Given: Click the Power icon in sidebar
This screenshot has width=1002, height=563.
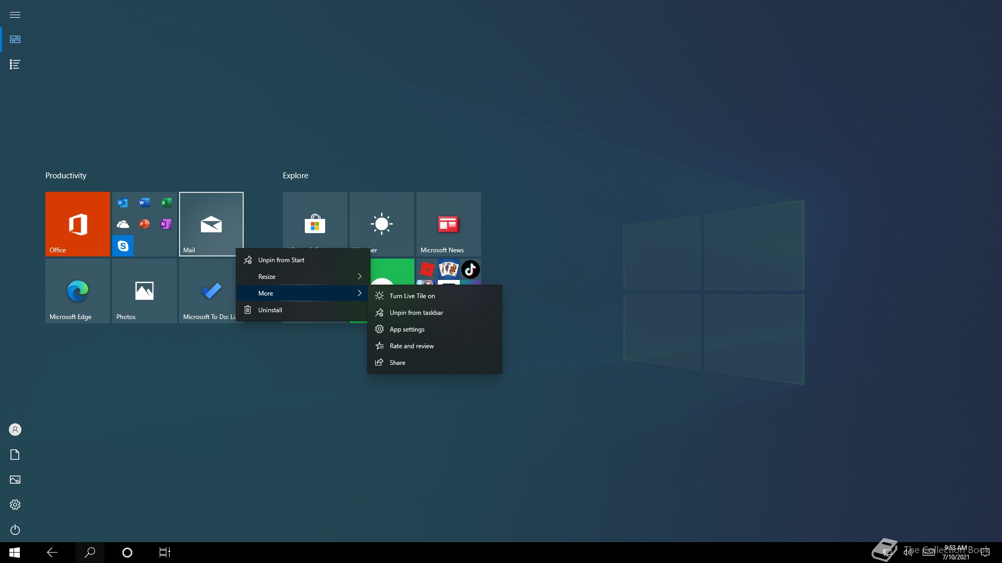Looking at the screenshot, I should click(x=15, y=530).
